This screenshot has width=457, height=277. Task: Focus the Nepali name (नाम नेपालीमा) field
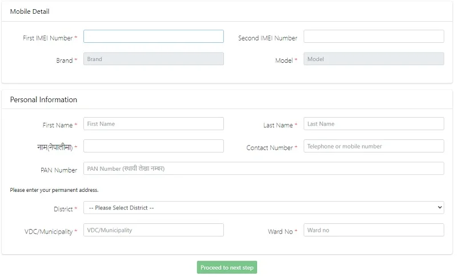point(154,146)
